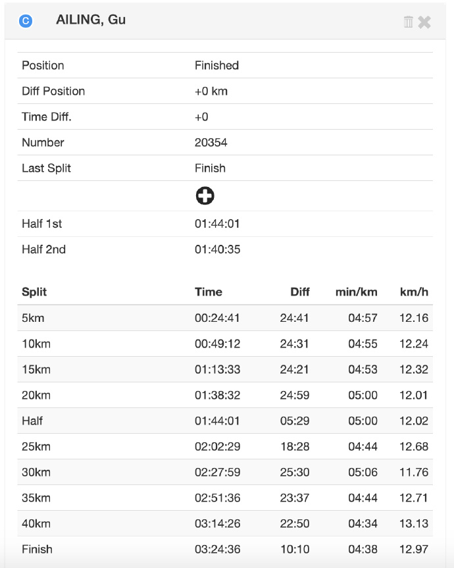Click the Half 1st time 01:44:01

[x=217, y=224]
